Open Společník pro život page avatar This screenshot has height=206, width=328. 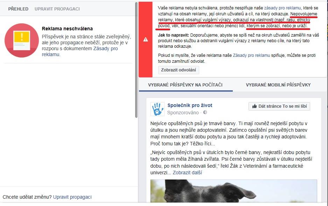click(x=157, y=109)
